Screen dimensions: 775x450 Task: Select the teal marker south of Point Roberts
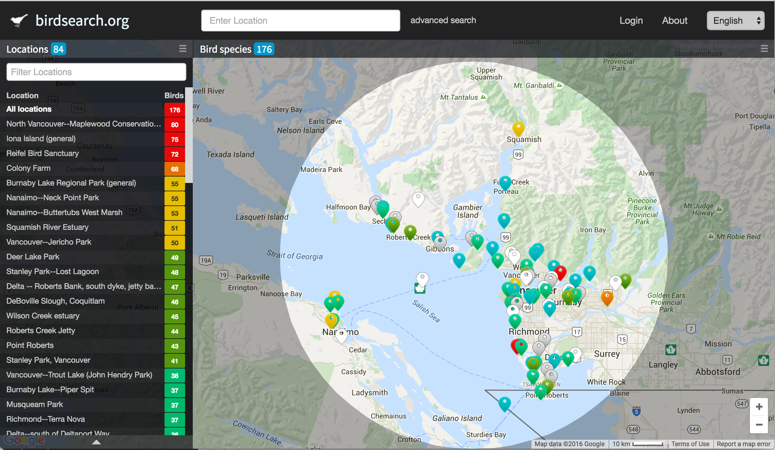click(504, 404)
